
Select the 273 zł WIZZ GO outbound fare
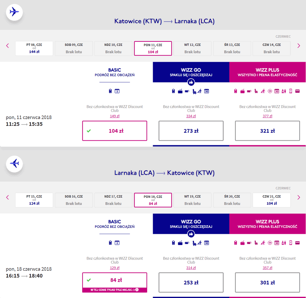(191, 131)
